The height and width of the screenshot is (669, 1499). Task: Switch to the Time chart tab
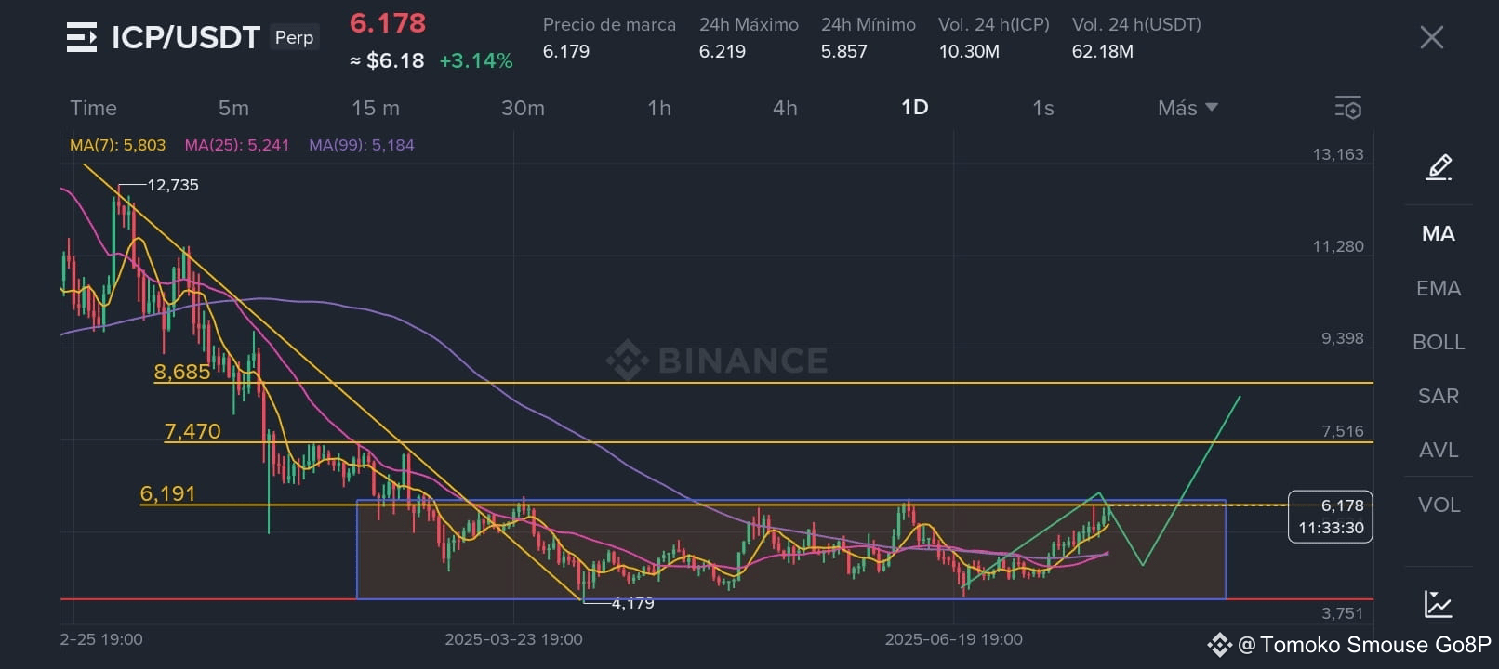click(94, 108)
